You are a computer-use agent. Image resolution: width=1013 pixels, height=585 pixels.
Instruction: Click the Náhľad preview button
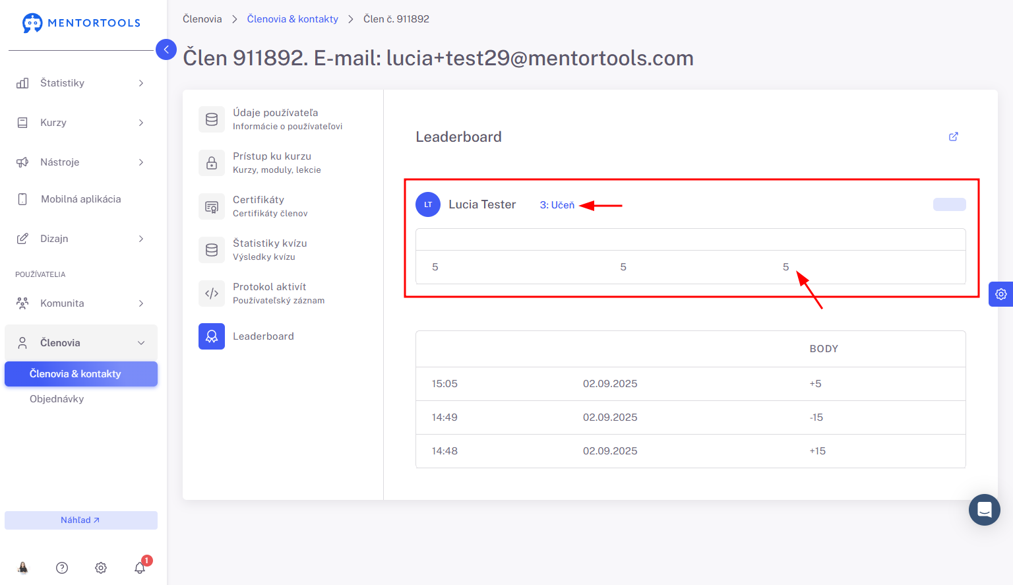(80, 520)
